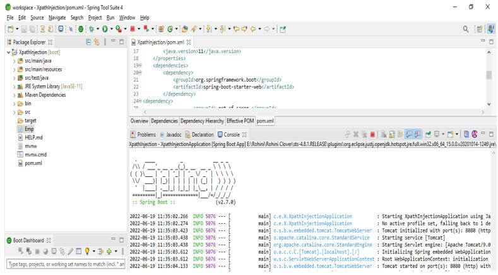Image resolution: width=498 pixels, height=275 pixels.
Task: Open the Javadoc view tab
Action: 170,135
